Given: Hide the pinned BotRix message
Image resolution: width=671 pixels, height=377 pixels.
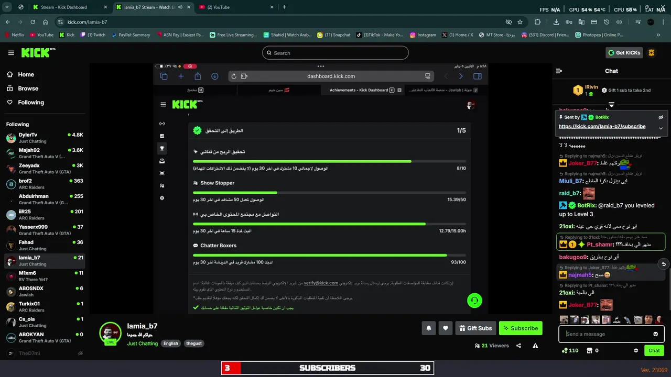Looking at the screenshot, I should [x=661, y=117].
